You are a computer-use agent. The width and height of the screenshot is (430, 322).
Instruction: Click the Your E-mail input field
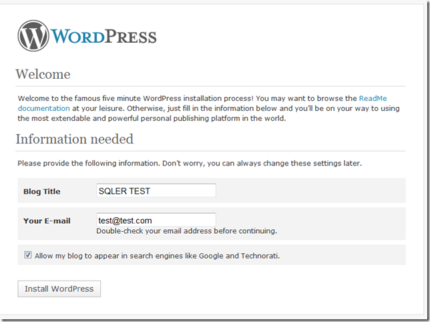pos(156,220)
